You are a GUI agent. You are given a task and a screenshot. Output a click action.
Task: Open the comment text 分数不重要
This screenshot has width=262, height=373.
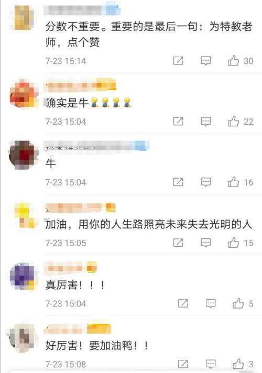click(x=149, y=34)
